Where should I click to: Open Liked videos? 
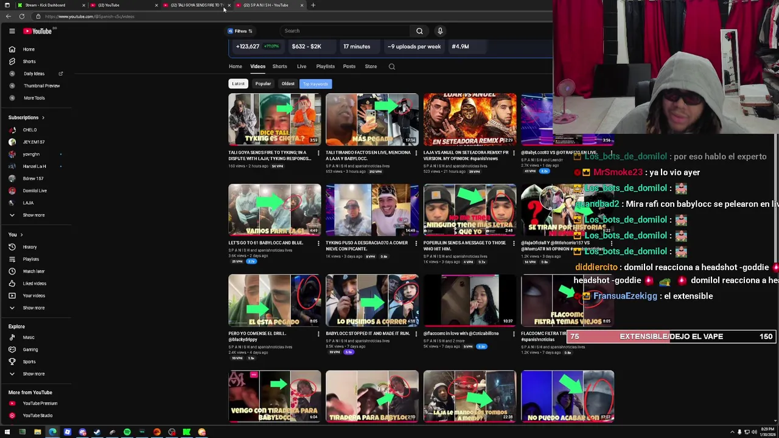(34, 283)
